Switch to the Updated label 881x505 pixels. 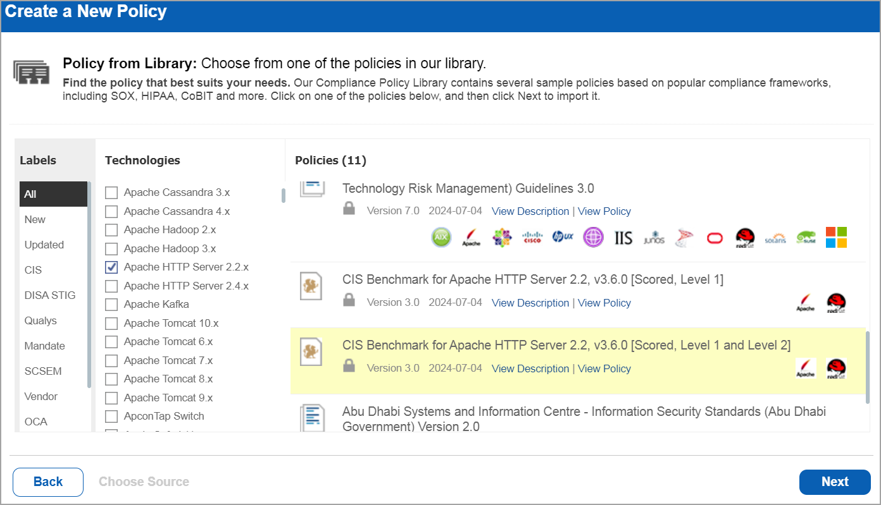coord(44,245)
